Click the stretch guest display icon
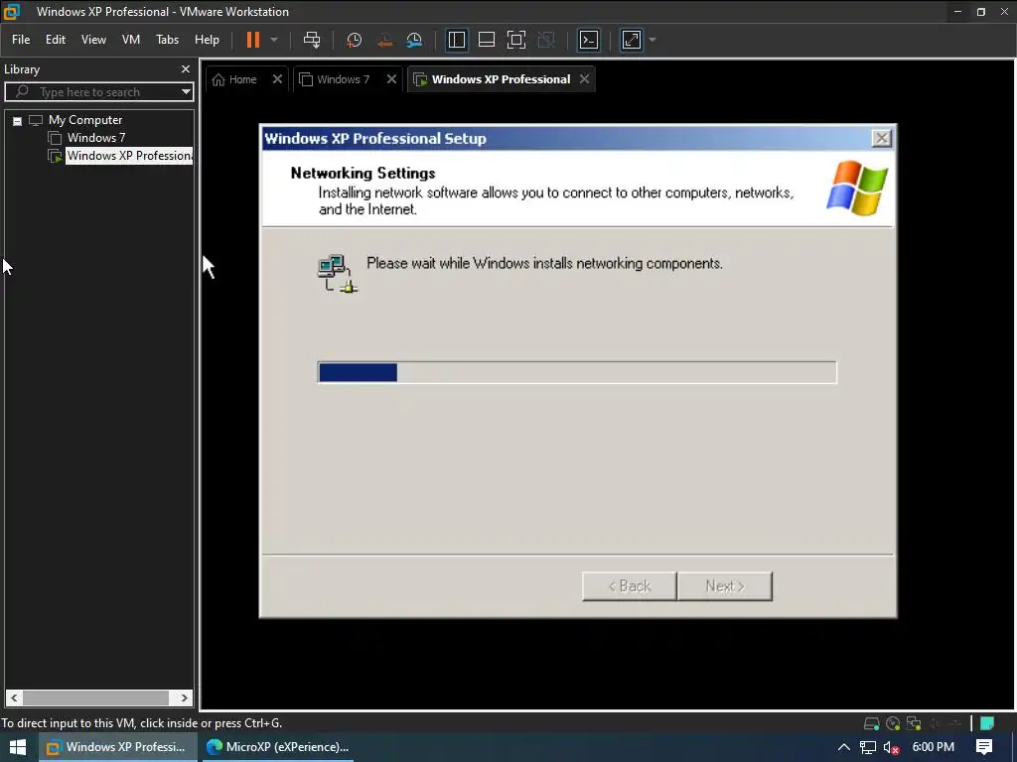This screenshot has height=762, width=1017. click(632, 40)
